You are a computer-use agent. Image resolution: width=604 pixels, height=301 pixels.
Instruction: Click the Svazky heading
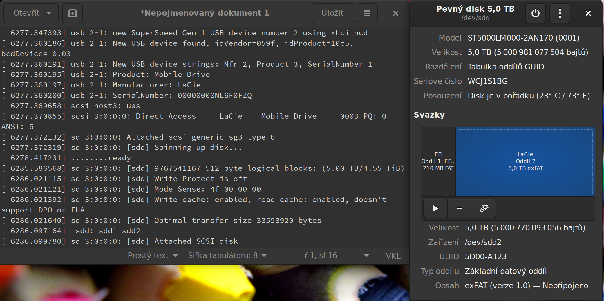pyautogui.click(x=429, y=115)
